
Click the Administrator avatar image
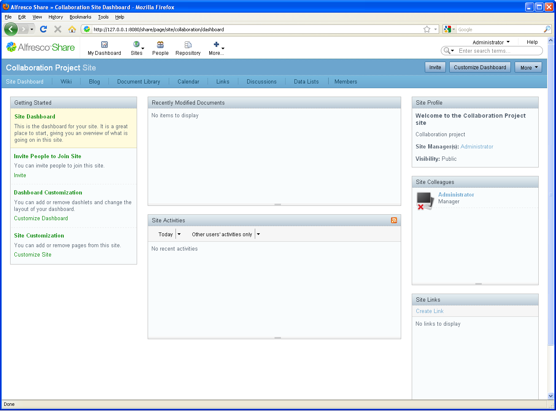[x=425, y=201]
